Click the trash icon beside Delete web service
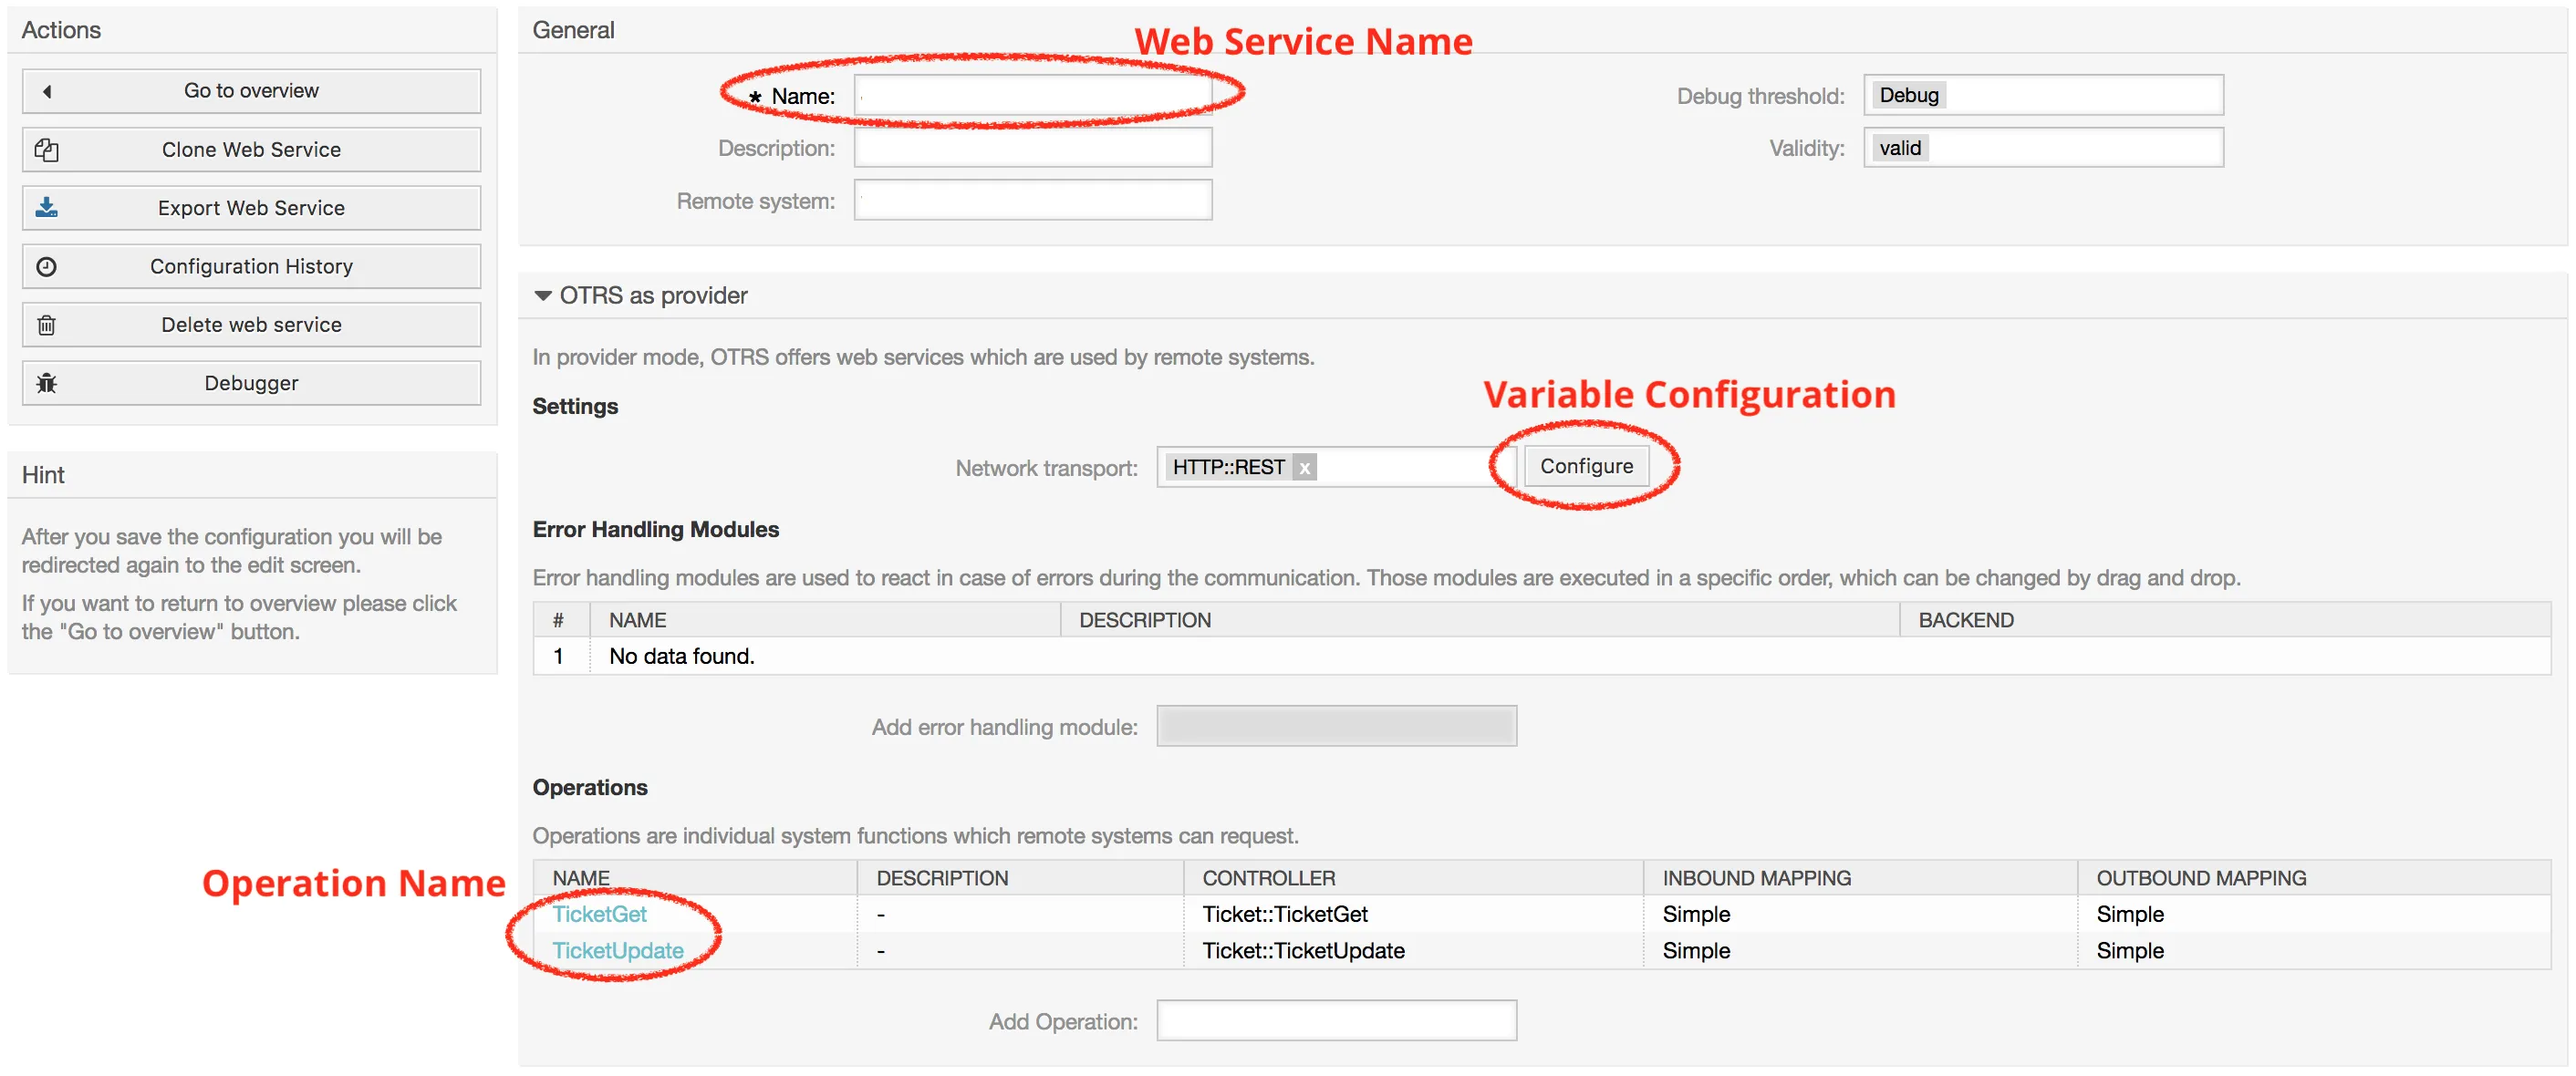The image size is (2576, 1076). pos(47,325)
